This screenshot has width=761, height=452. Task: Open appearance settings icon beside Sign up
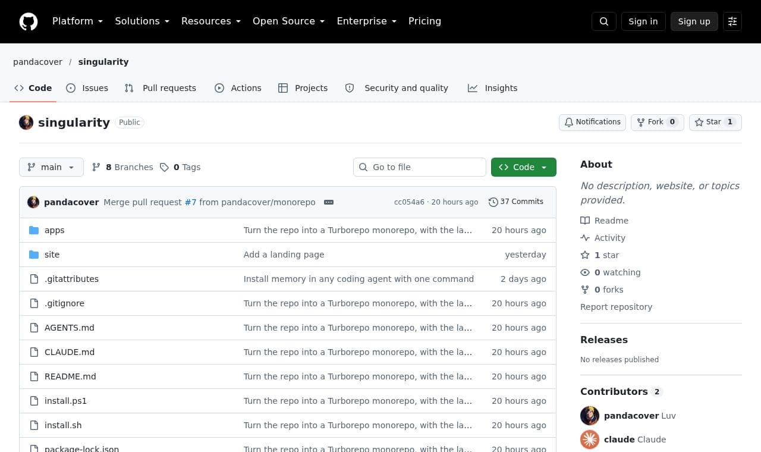tap(732, 21)
